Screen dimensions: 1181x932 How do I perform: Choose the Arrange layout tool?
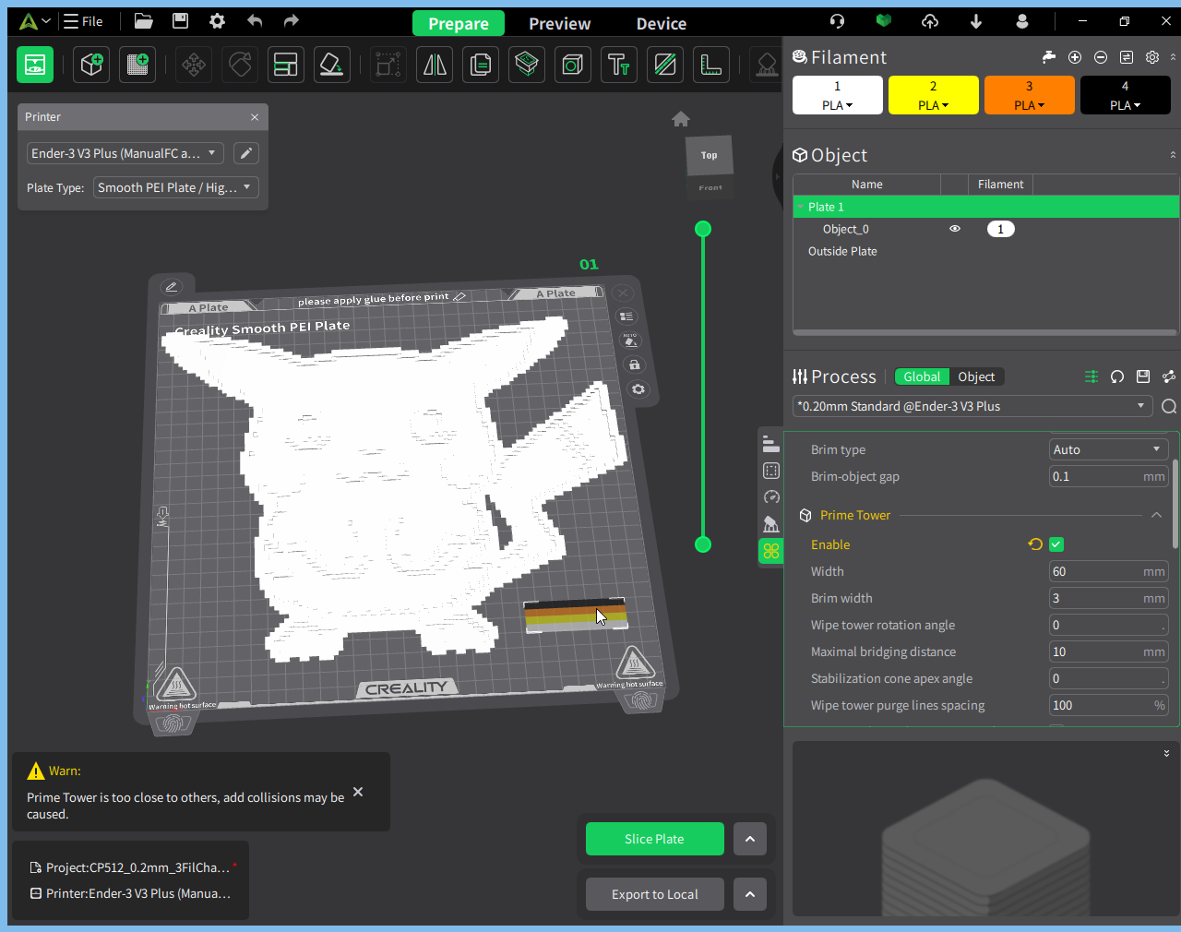286,65
